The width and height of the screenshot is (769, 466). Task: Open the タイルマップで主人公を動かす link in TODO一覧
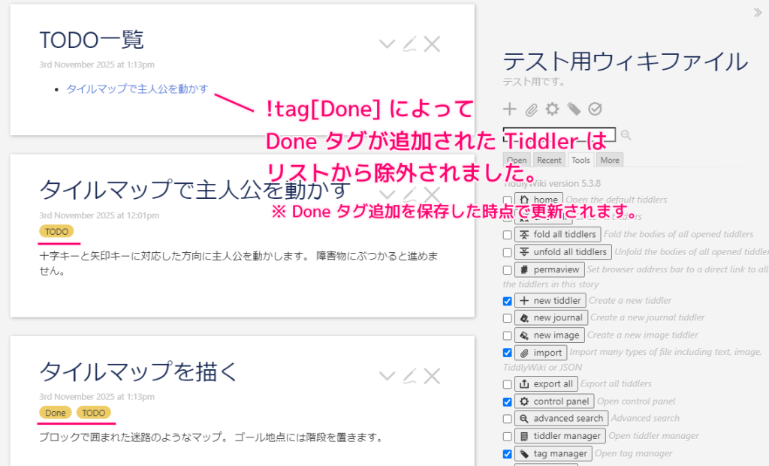click(136, 89)
